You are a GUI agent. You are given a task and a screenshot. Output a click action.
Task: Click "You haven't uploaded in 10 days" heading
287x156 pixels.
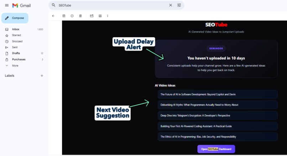[216, 58]
